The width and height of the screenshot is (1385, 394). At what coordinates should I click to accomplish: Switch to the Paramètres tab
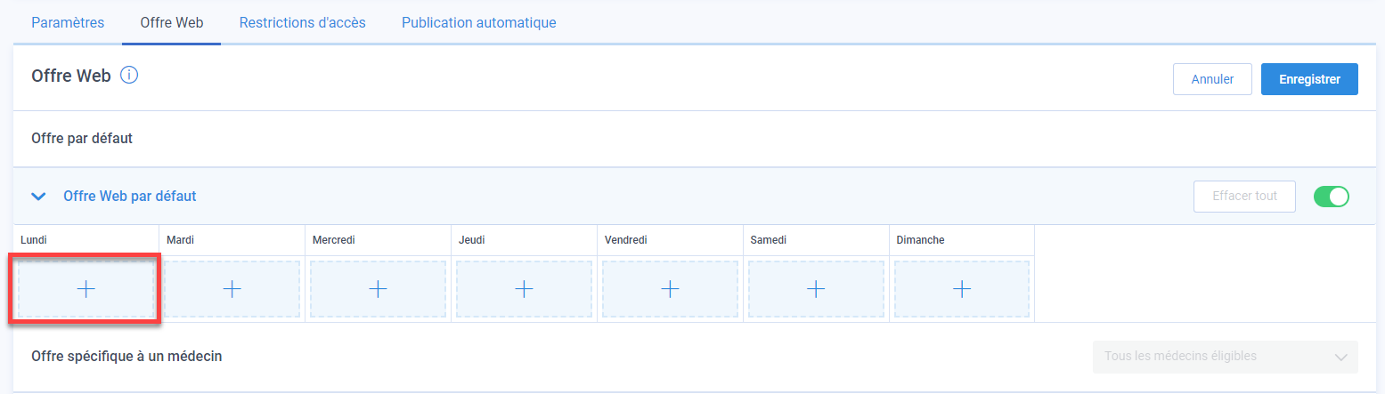(x=68, y=22)
